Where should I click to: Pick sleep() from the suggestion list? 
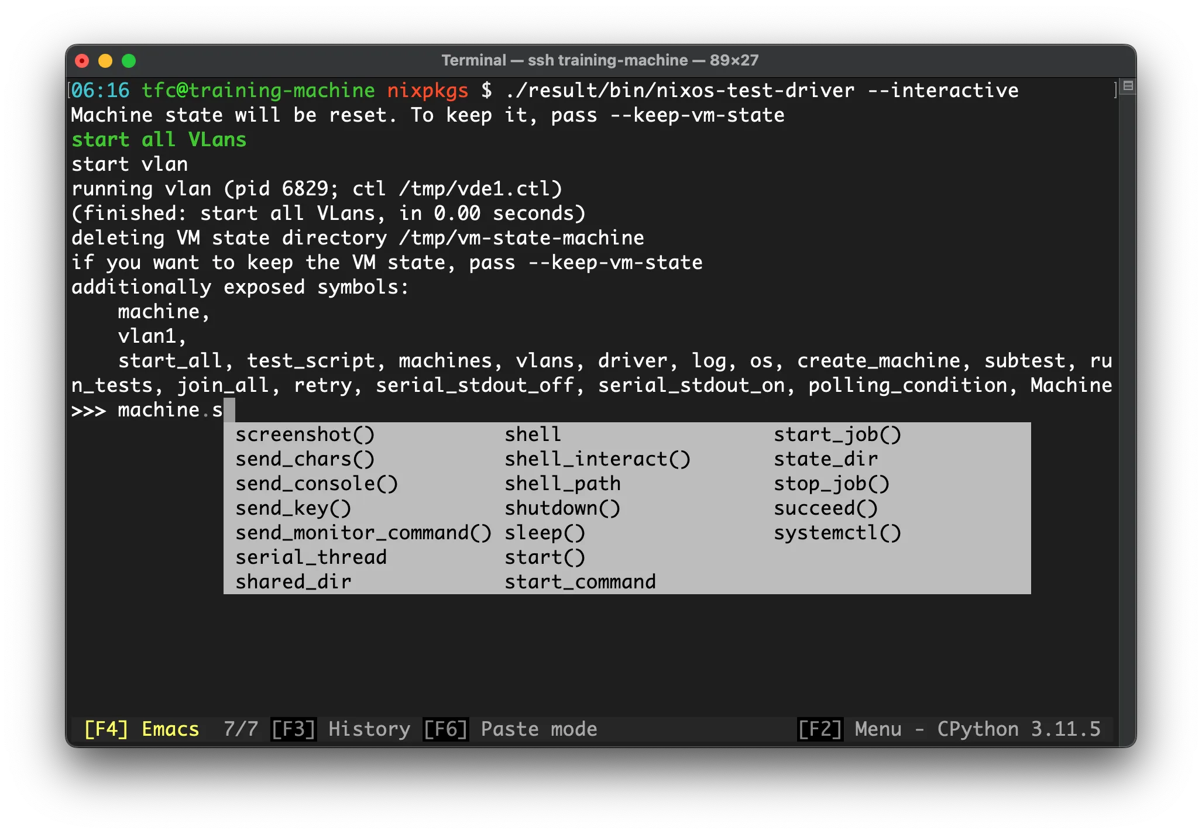point(545,533)
